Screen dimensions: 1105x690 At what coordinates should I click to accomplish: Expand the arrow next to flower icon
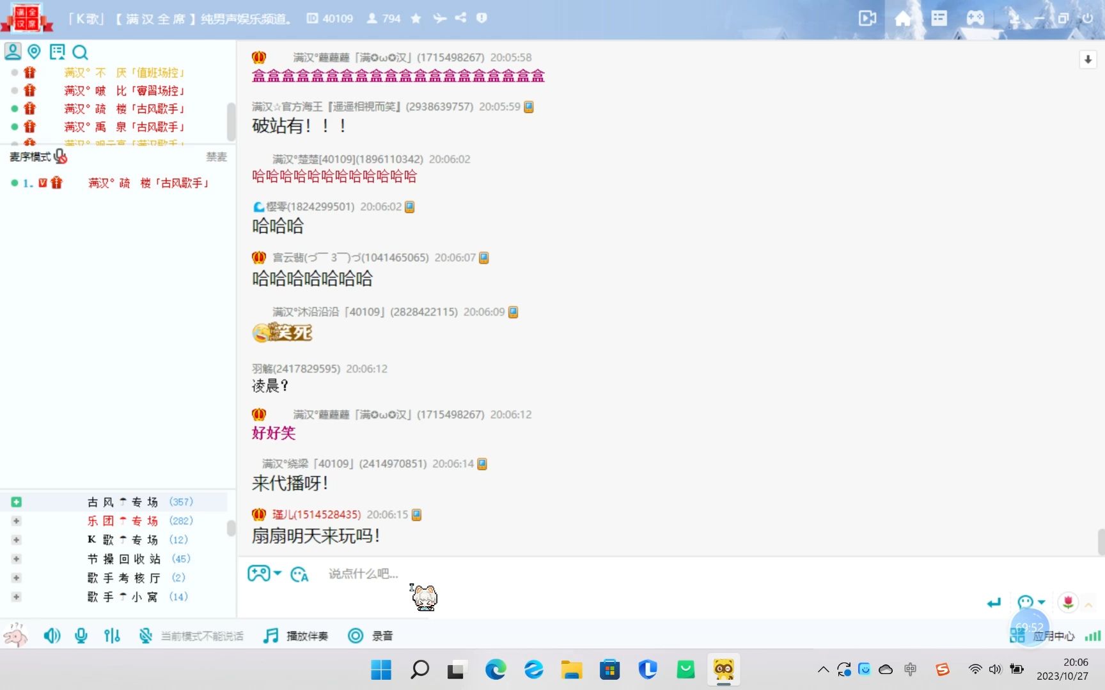(1088, 604)
